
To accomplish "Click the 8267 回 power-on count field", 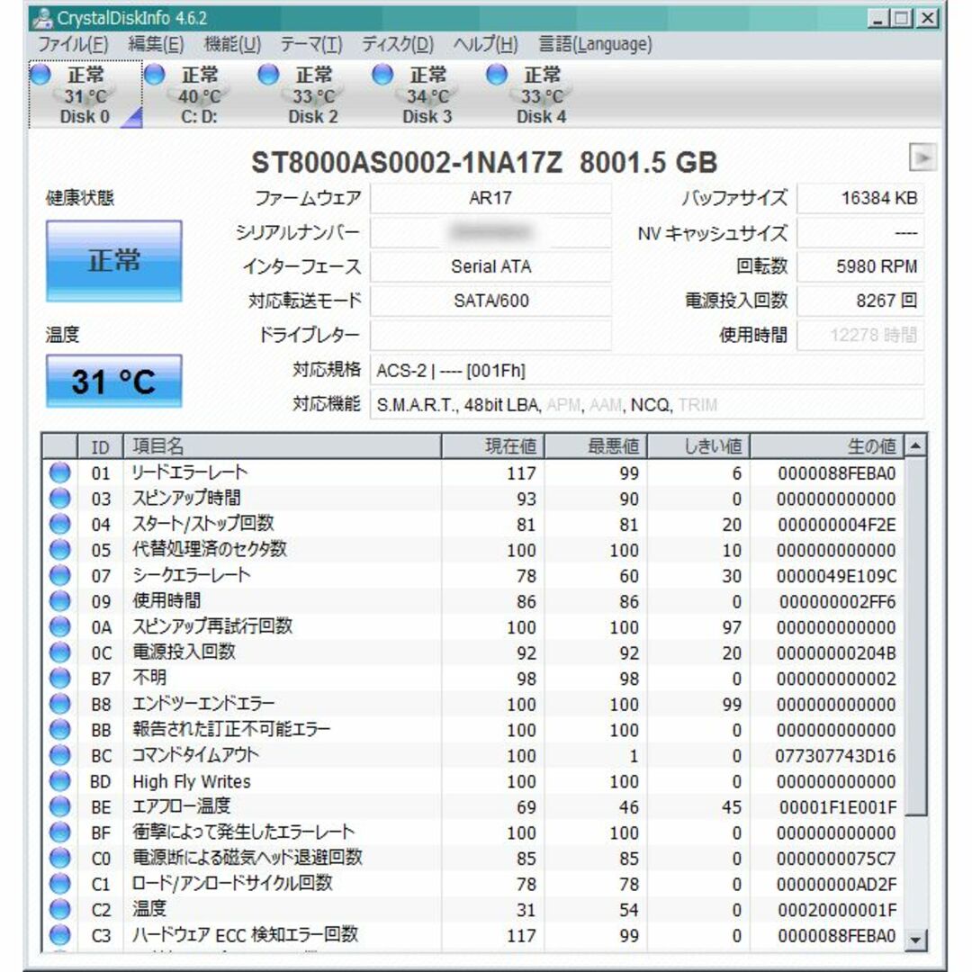I will [x=860, y=301].
